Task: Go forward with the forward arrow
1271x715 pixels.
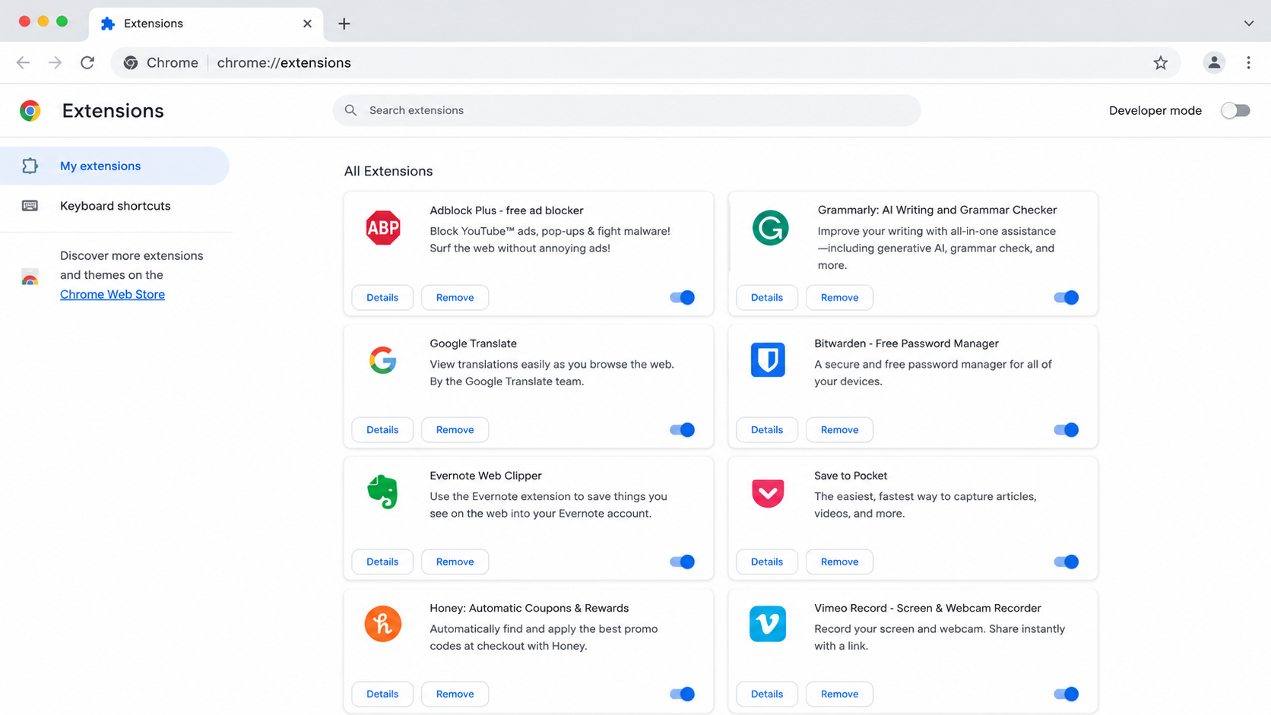Action: click(55, 63)
